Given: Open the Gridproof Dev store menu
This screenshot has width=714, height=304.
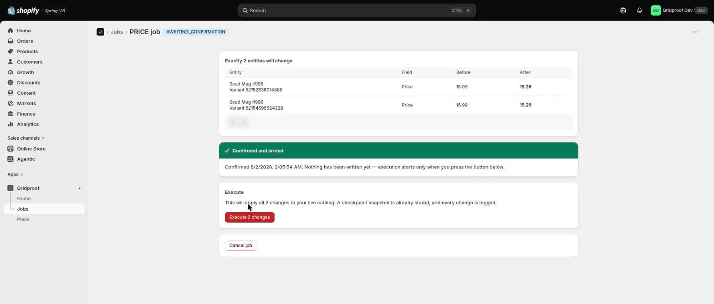Looking at the screenshot, I should coord(678,10).
